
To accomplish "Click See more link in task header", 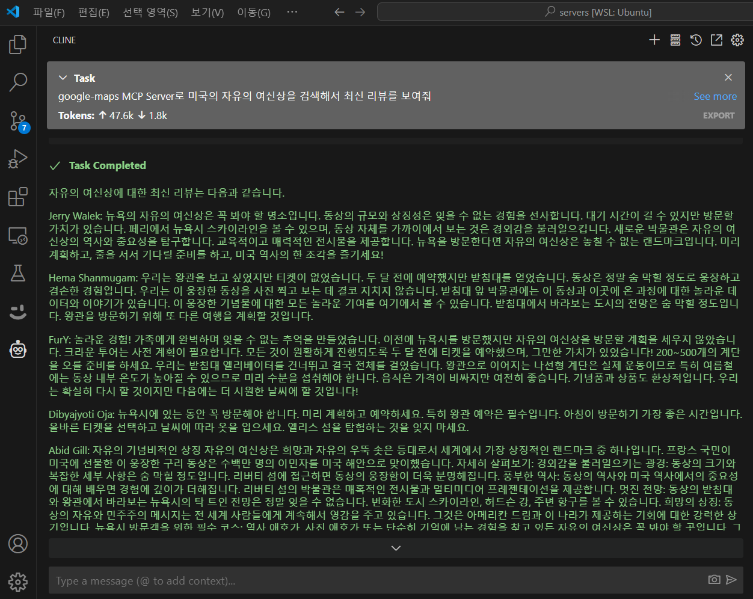I will point(715,96).
